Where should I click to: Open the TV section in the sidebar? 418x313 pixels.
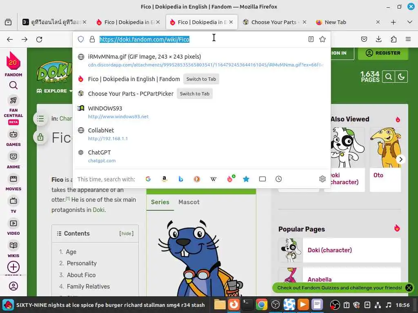(x=13, y=205)
